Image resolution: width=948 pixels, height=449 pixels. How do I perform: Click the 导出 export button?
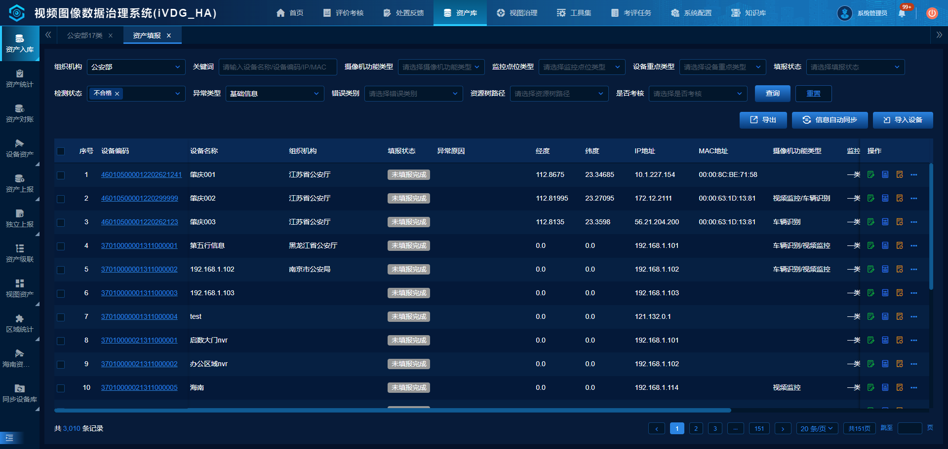pyautogui.click(x=763, y=120)
